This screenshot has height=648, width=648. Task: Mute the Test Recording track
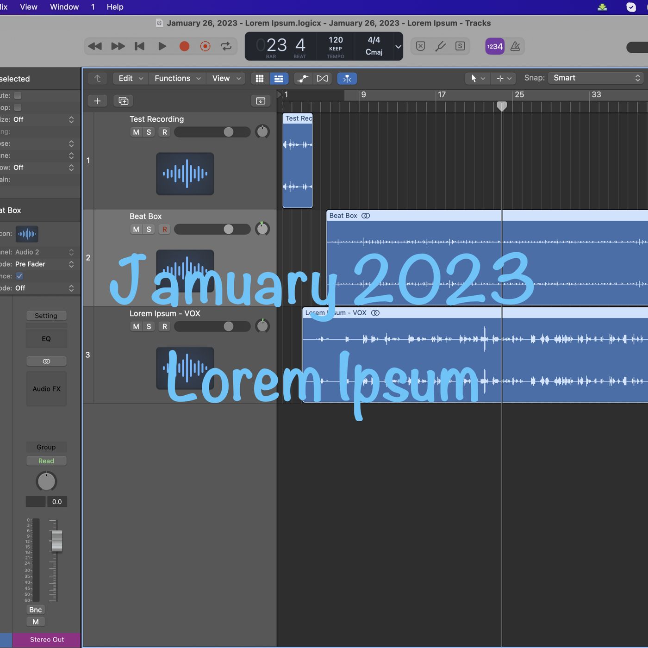click(136, 132)
